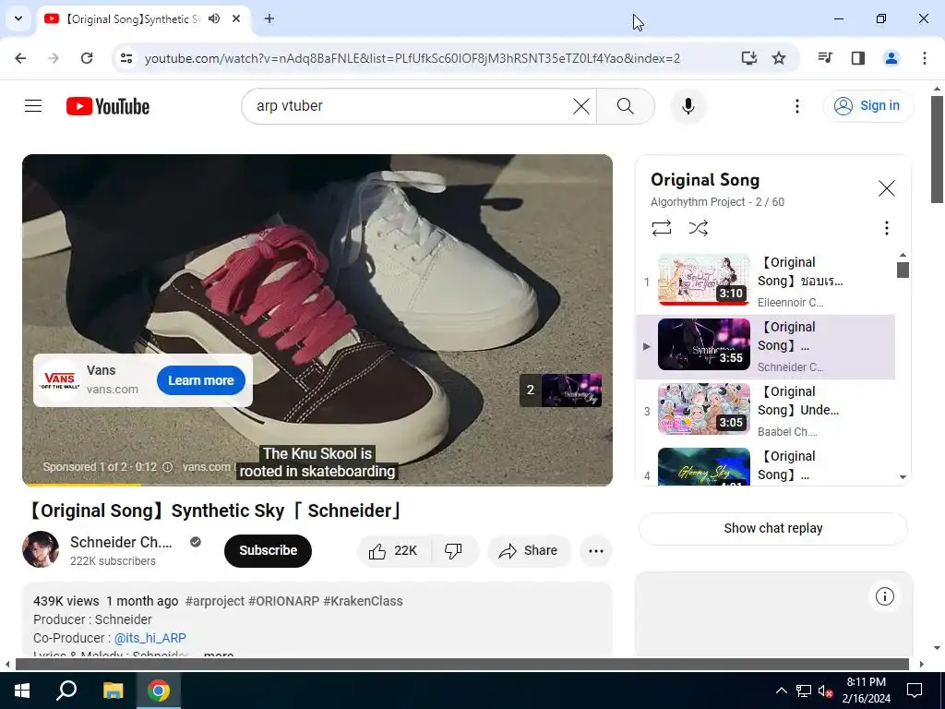The width and height of the screenshot is (945, 709).
Task: Go back in browser history
Action: (20, 58)
